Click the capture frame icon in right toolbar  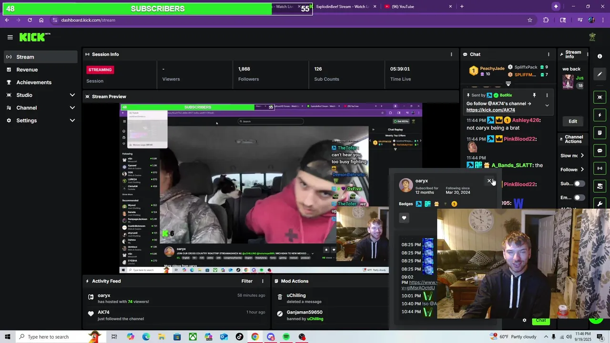pyautogui.click(x=600, y=97)
